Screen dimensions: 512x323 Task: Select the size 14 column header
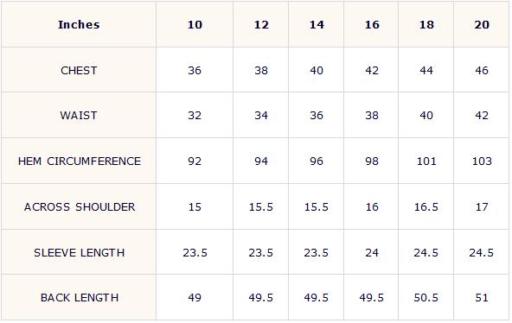click(317, 25)
